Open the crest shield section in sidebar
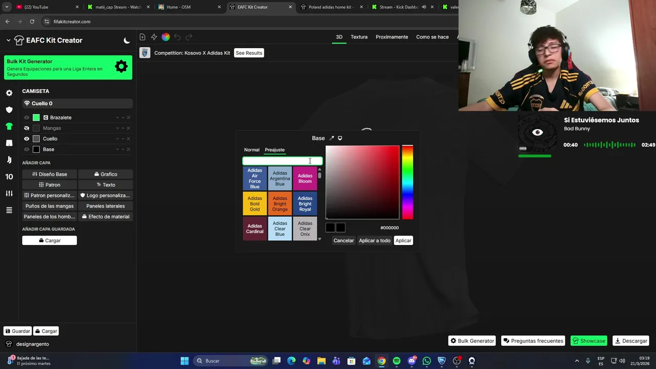Screen dimensions: 656x369 click(x=9, y=110)
